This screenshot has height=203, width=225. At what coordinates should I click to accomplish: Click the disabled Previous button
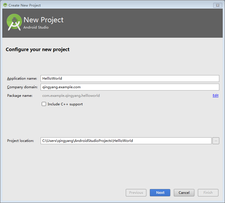[x=136, y=193]
